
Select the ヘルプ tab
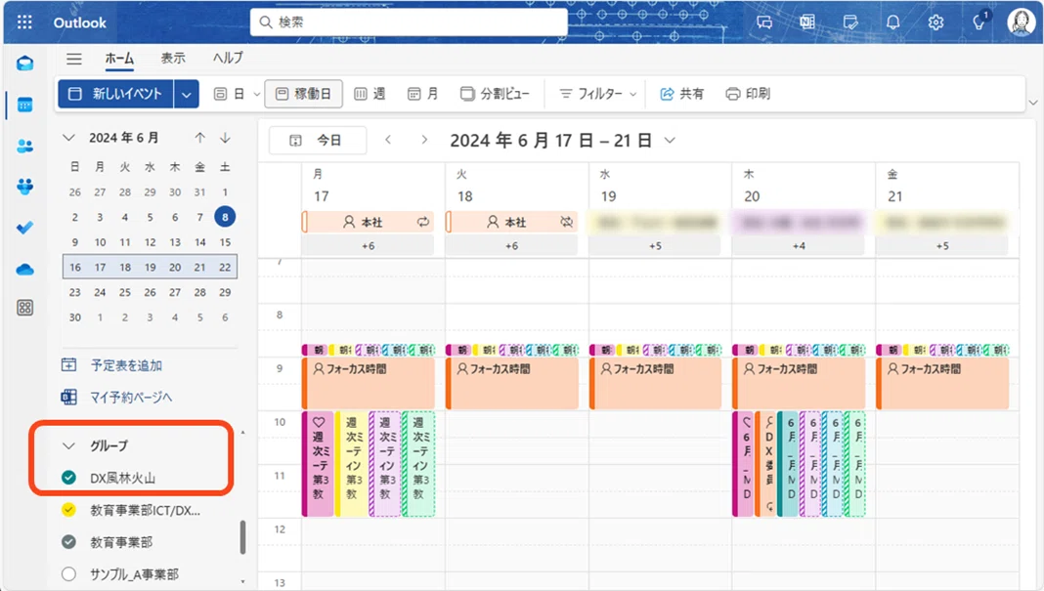point(229,59)
